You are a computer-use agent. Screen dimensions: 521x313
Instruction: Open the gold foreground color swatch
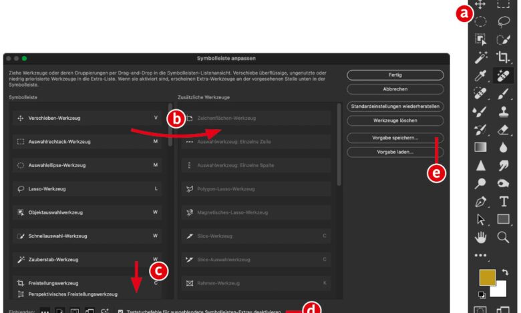pos(488,277)
